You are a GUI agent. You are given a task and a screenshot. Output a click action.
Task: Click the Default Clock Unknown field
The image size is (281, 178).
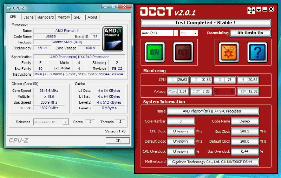coord(181,141)
